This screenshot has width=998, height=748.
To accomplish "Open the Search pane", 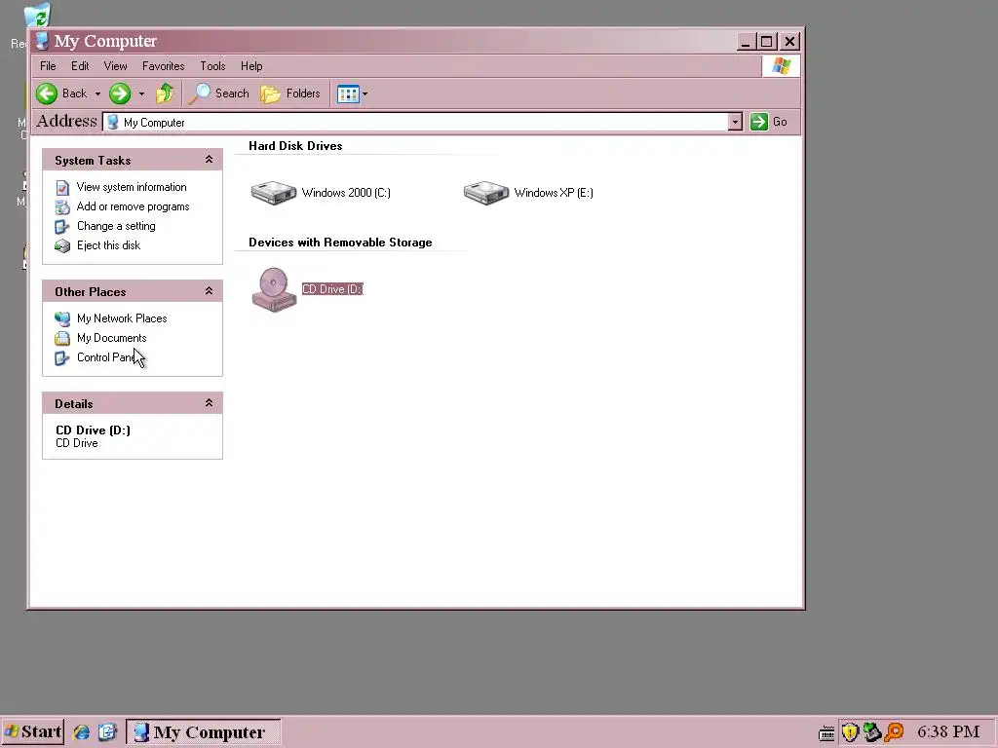I will pos(219,93).
